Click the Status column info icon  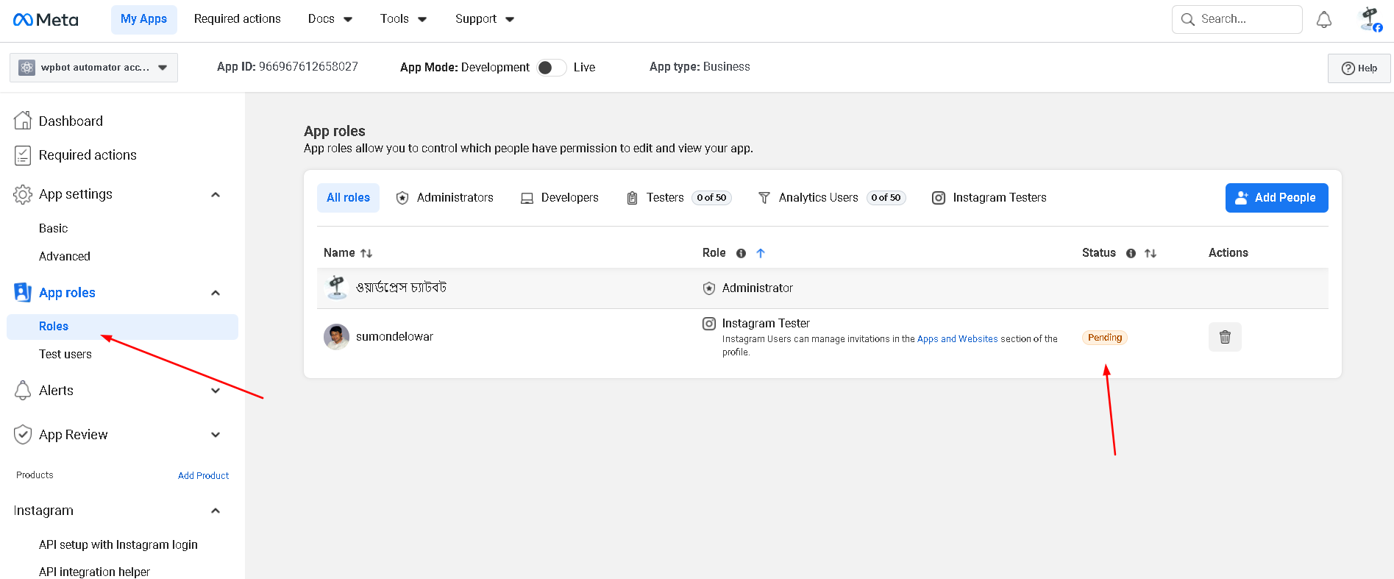tap(1131, 253)
